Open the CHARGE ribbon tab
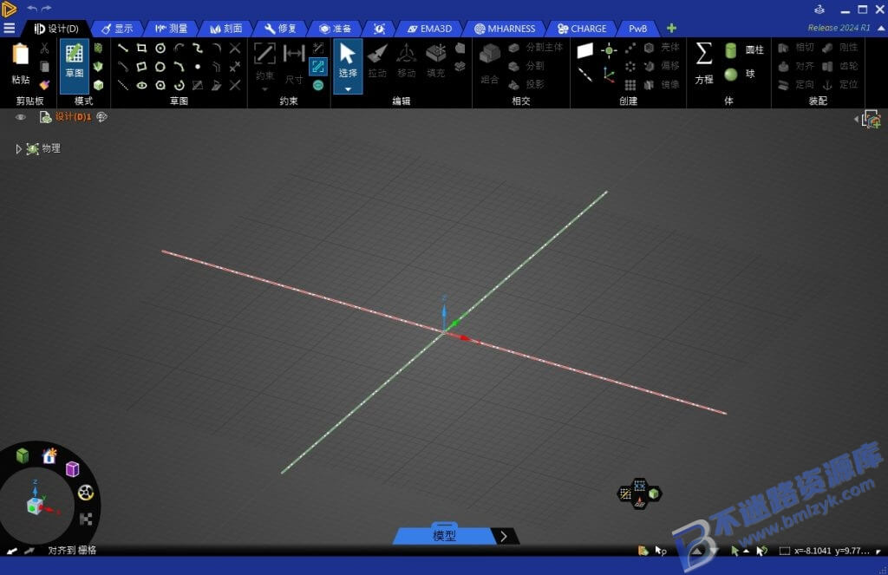The height and width of the screenshot is (575, 888). pyautogui.click(x=582, y=29)
